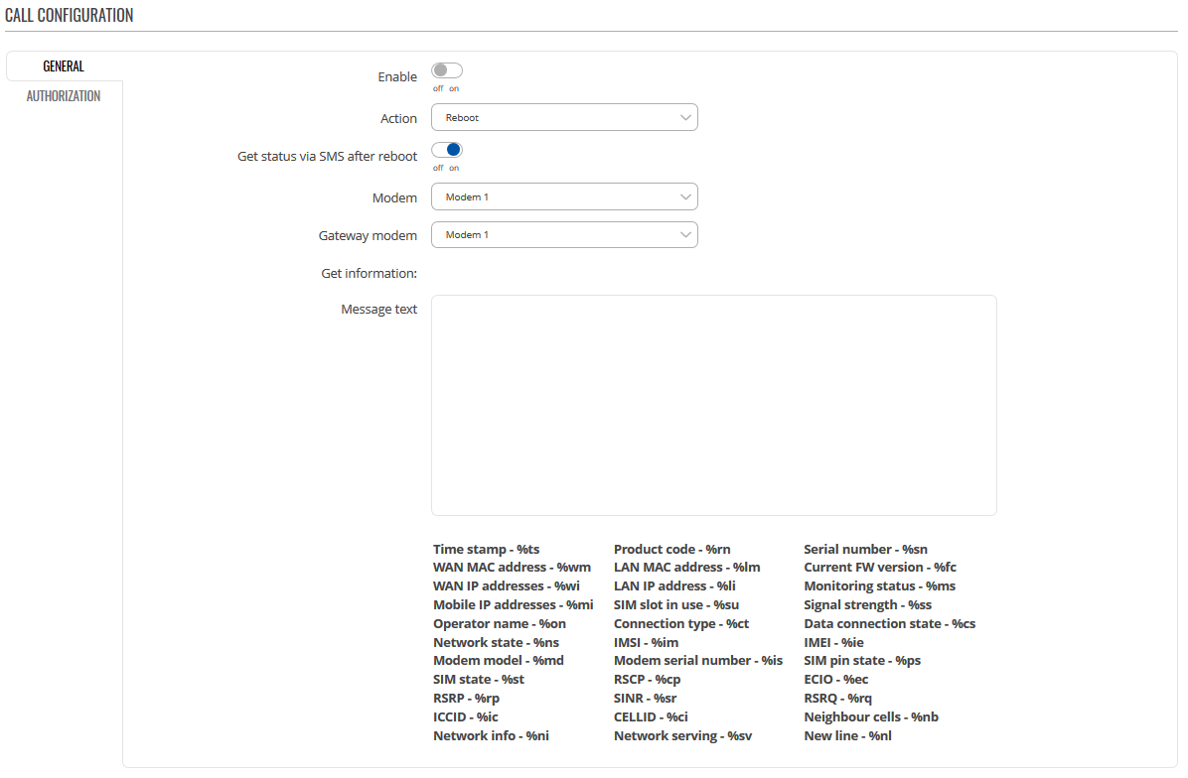This screenshot has height=778, width=1188.
Task: Choose the Operator name - %on code
Action: (499, 624)
